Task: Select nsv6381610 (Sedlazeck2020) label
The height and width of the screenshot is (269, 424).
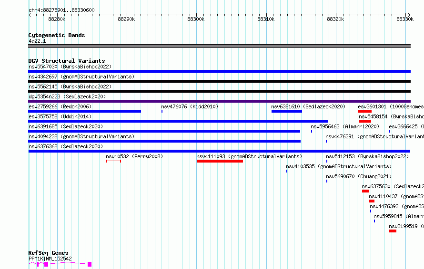Action: pos(308,106)
